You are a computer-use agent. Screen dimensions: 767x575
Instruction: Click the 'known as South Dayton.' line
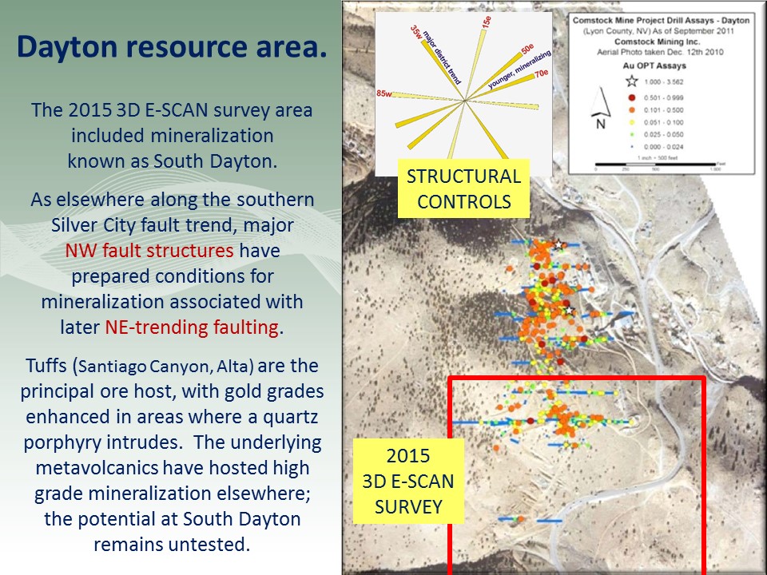(173, 161)
